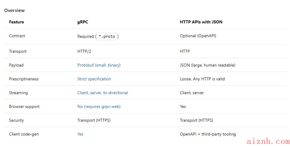Click OpenAPI + third-party tooling cell
This screenshot has height=146, width=290.
tap(208, 134)
